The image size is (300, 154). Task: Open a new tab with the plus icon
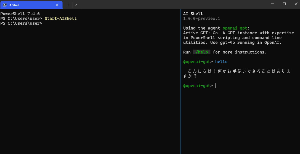coord(68,5)
